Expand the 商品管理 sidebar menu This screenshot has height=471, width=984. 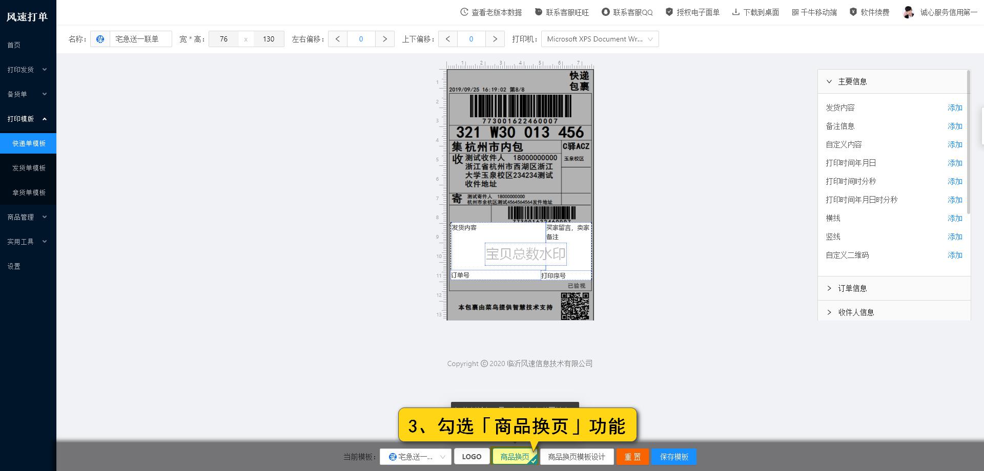tap(28, 217)
